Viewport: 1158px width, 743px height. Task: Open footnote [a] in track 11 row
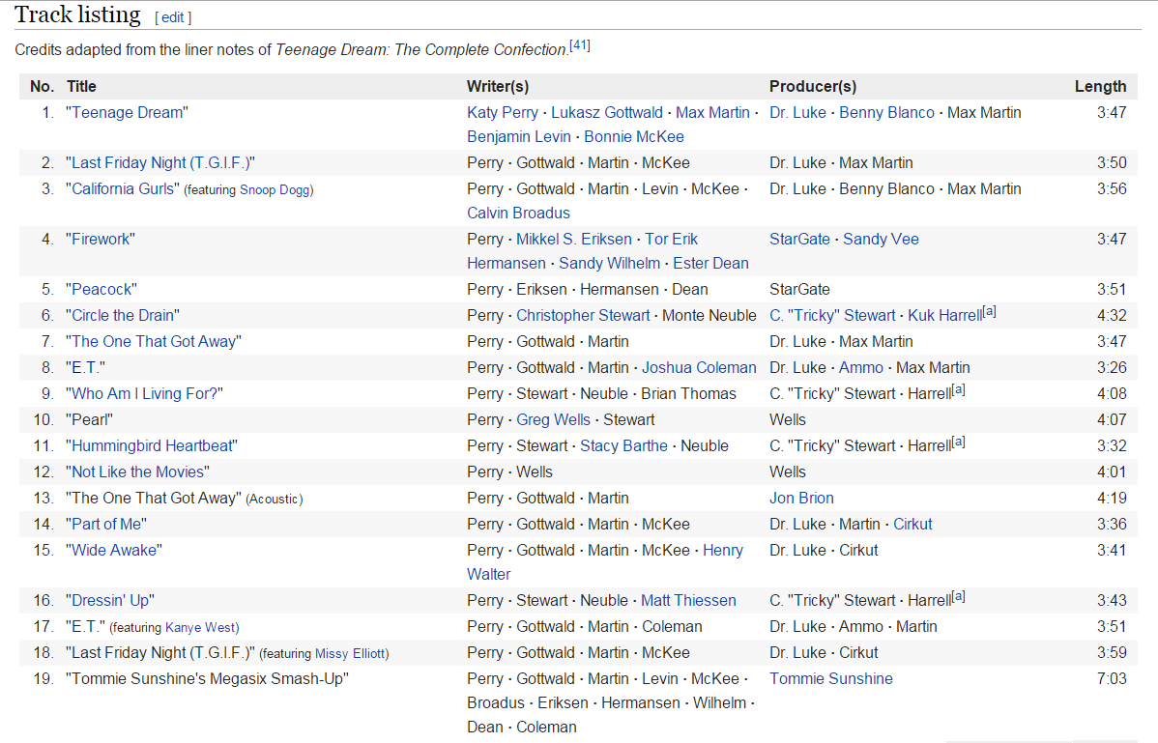959,442
